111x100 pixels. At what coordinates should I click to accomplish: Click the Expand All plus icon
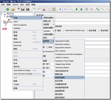(x=60, y=9)
